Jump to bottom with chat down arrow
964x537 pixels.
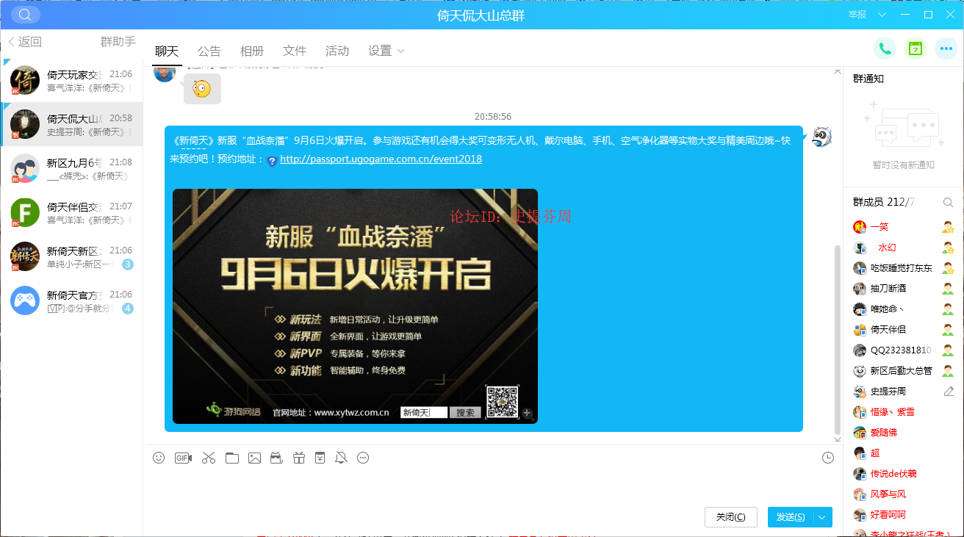[837, 439]
